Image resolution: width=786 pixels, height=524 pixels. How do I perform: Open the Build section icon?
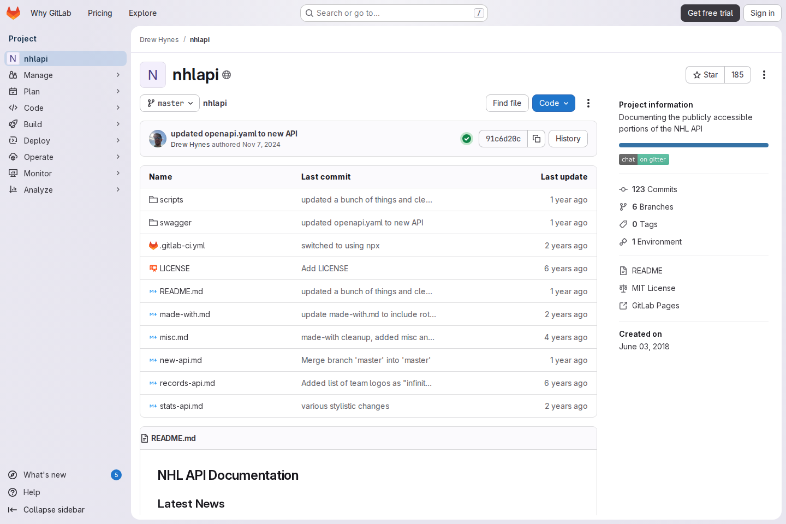[12, 124]
